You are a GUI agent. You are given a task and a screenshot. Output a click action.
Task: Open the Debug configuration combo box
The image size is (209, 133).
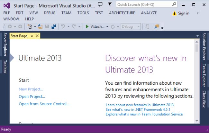131,27
